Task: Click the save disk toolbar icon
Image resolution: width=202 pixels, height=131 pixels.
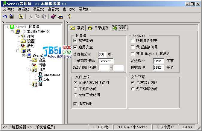Action: click(12, 16)
